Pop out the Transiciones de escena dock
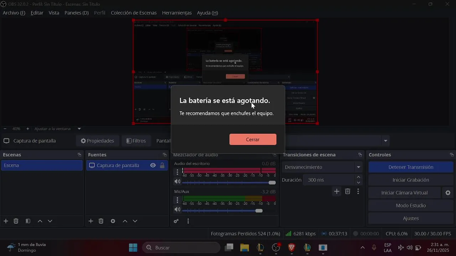Image resolution: width=456 pixels, height=256 pixels. [x=360, y=155]
